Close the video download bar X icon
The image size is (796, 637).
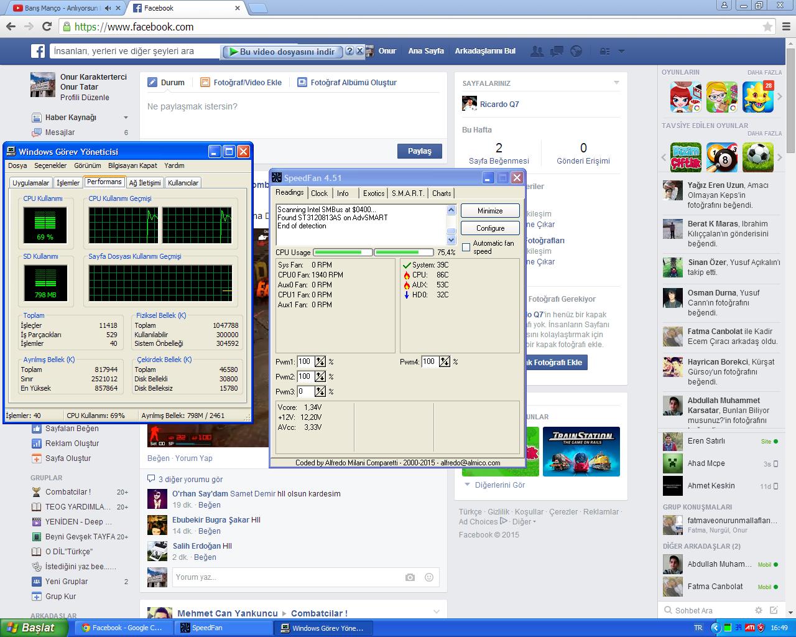pos(359,51)
